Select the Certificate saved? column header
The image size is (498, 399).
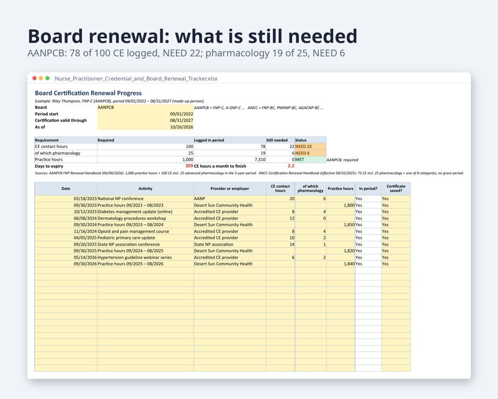(x=396, y=188)
